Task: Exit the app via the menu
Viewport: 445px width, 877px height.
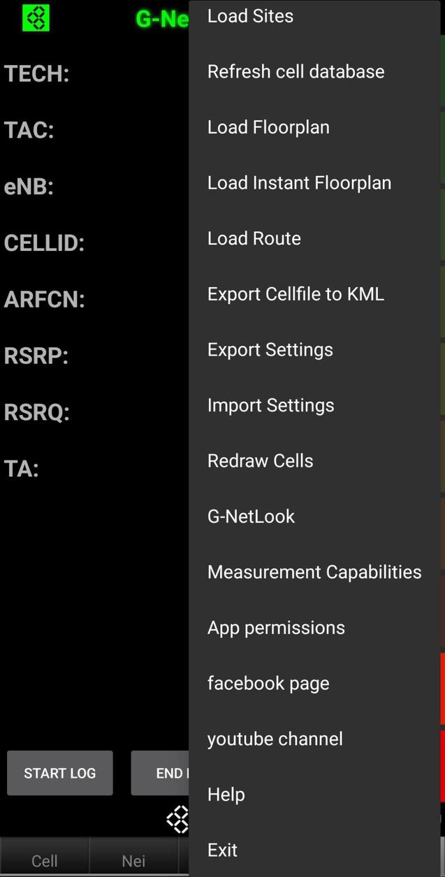Action: coord(222,849)
